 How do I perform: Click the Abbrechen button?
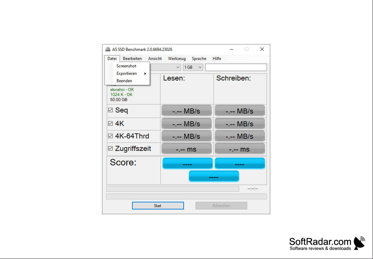(x=221, y=206)
